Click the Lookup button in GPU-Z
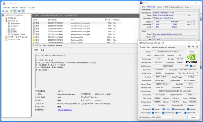Image resolution: width=203 pixels, height=122 pixels. click(191, 52)
